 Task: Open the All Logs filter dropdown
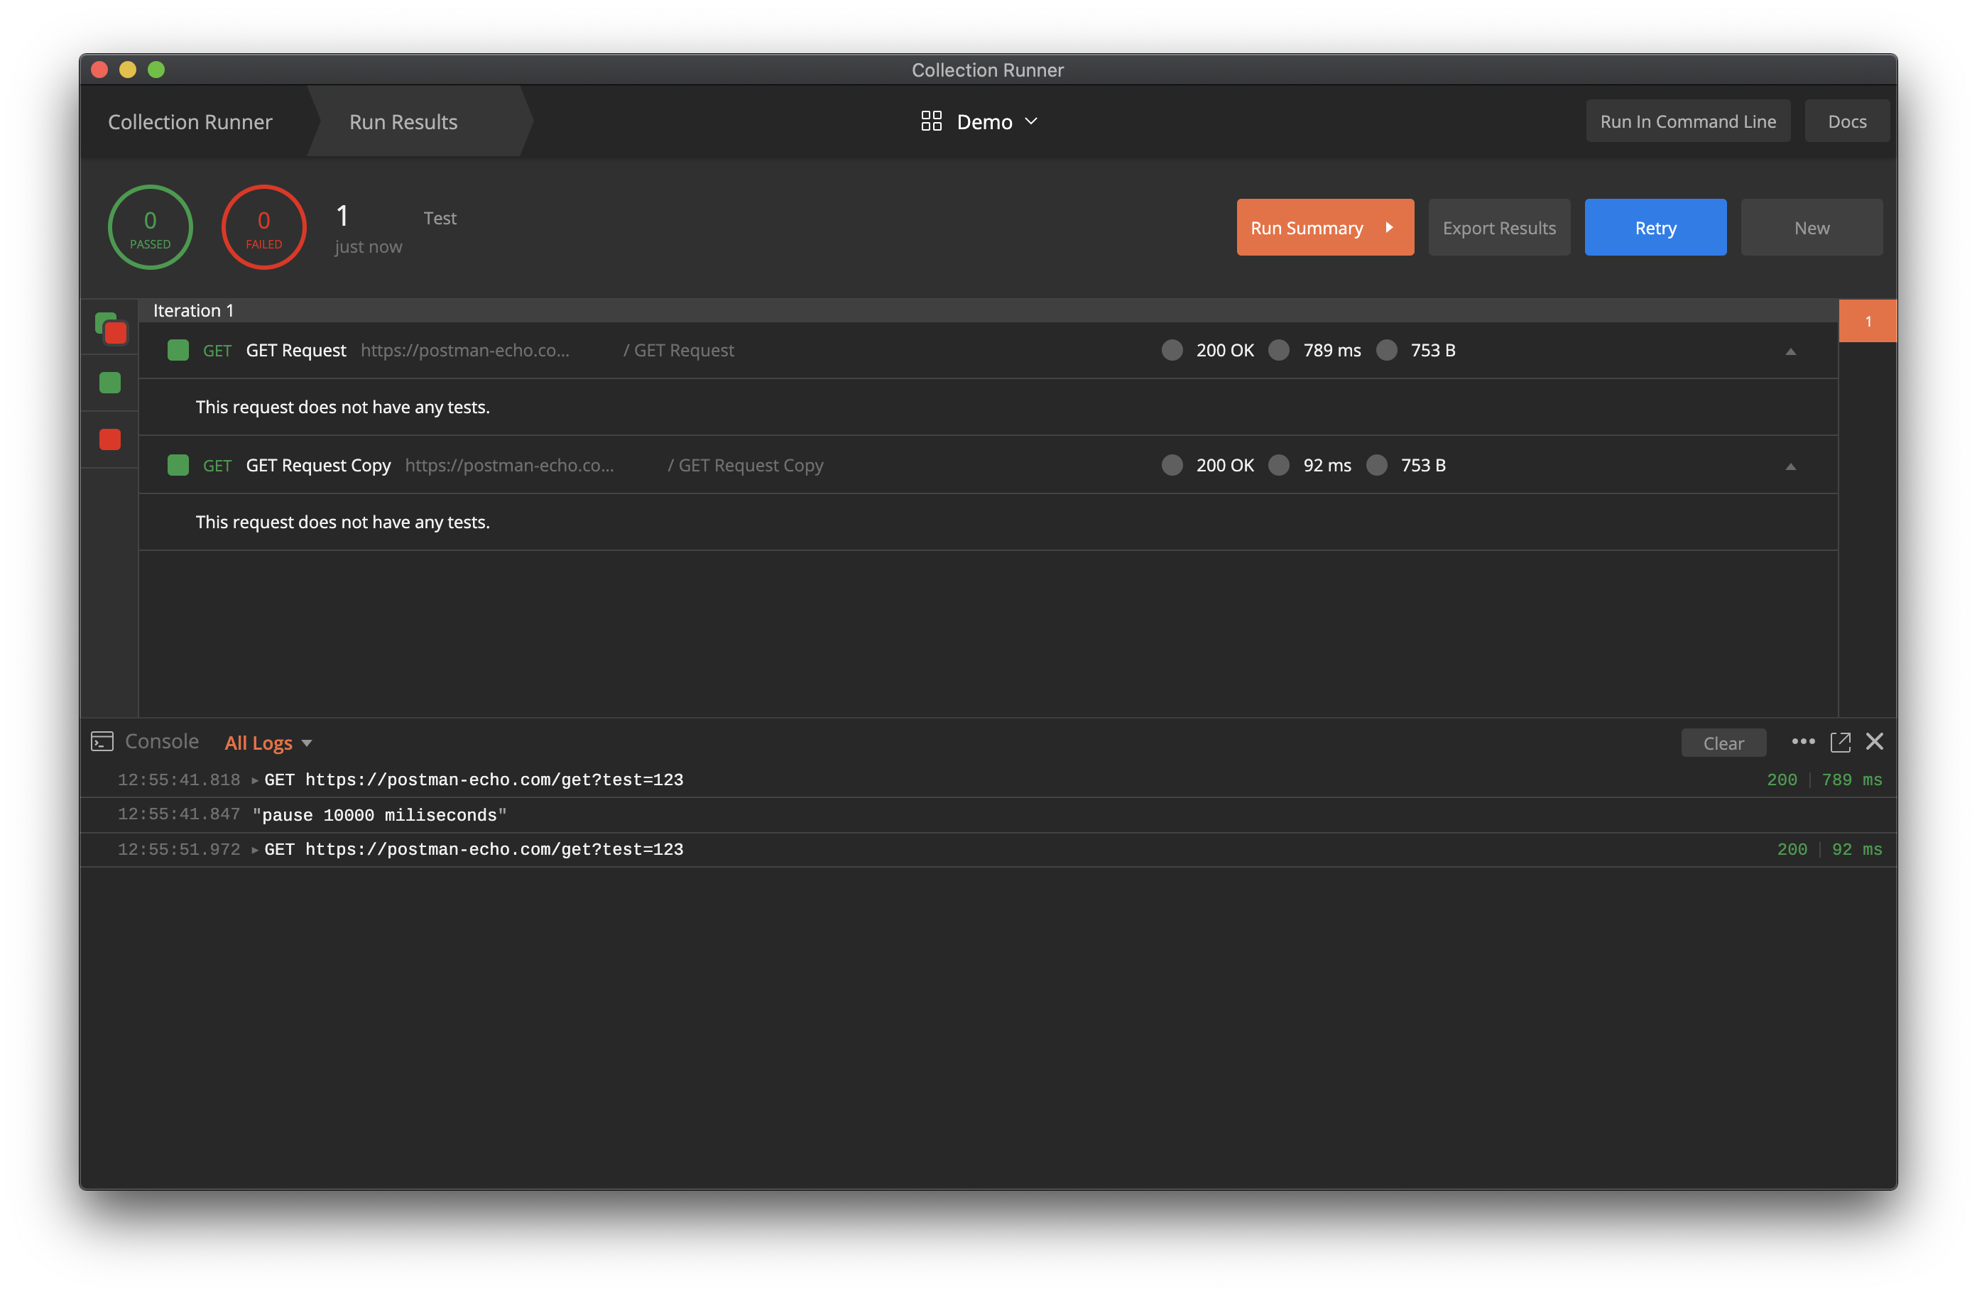pyautogui.click(x=268, y=742)
